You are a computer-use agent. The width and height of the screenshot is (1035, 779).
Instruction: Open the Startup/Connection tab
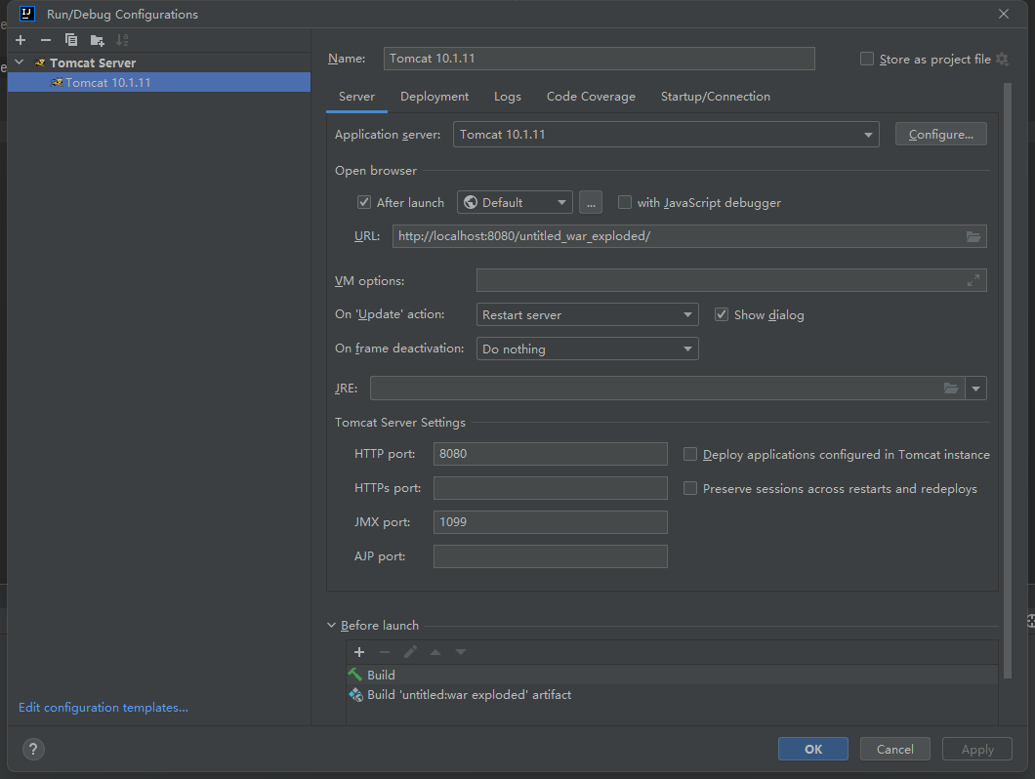point(715,97)
